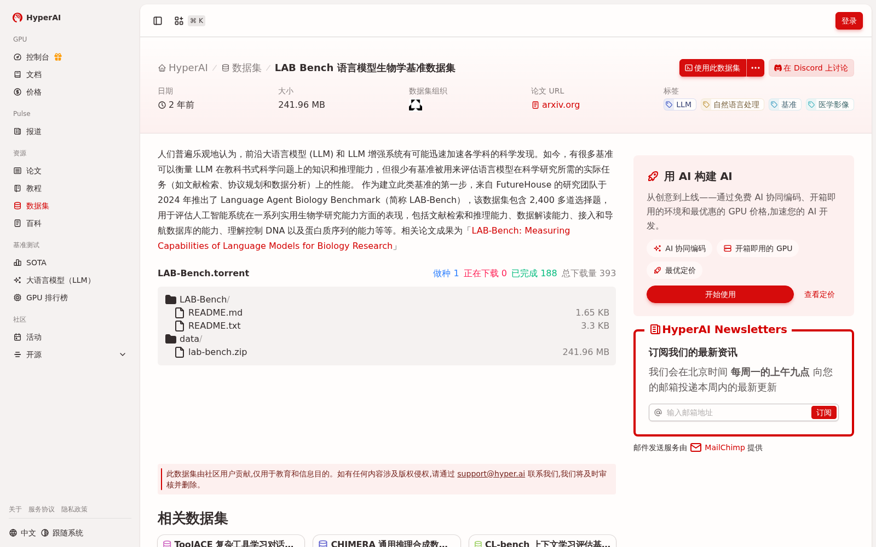Click the lab-bench.zip file icon
This screenshot has height=547, width=876.
(x=180, y=352)
